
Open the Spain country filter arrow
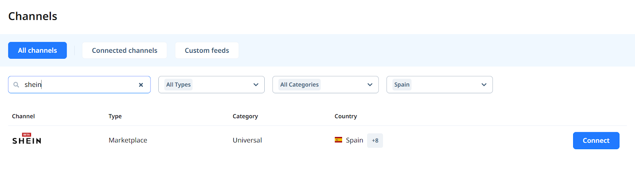point(484,85)
